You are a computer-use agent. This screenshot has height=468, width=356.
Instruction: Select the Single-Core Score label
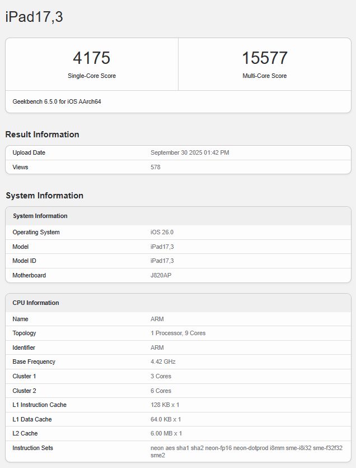tap(91, 76)
